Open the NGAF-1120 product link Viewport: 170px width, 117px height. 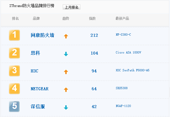pos(124,106)
